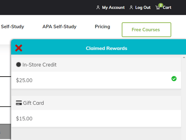Click the cart badge showing 2 items
Viewport: 186px width, 140px height.
pyautogui.click(x=161, y=5)
